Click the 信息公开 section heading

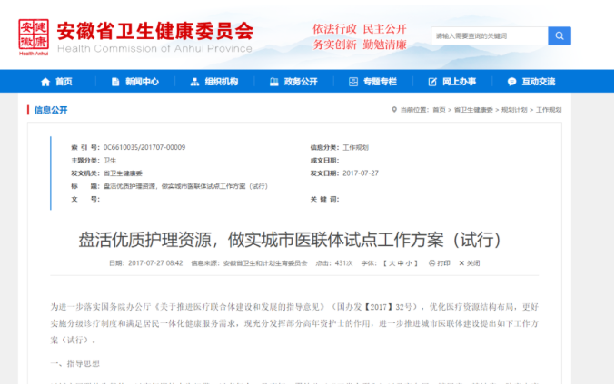(x=51, y=110)
